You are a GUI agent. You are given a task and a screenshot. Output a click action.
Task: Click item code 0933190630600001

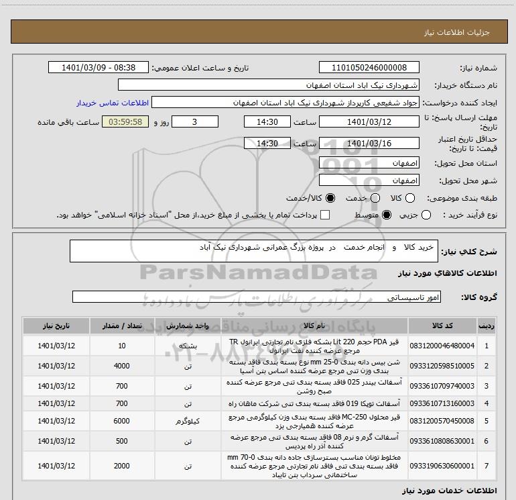click(x=442, y=466)
